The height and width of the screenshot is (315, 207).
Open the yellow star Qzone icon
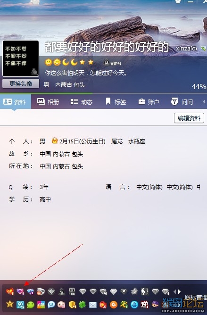[x=9, y=304]
